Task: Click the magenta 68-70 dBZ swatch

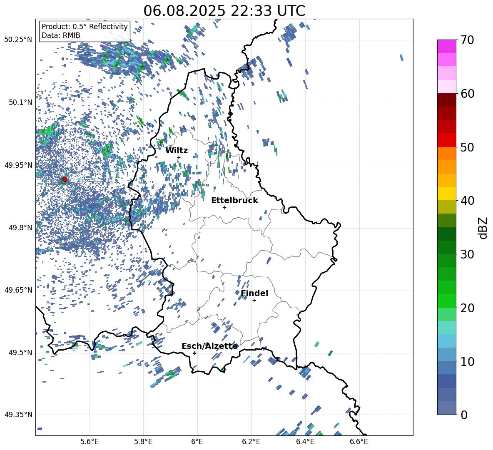Action: coord(447,46)
